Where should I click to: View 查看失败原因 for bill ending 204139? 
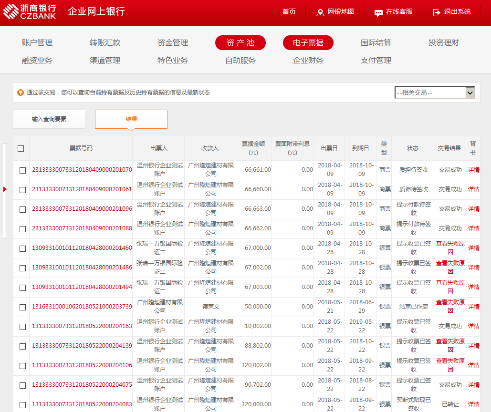[x=450, y=346]
